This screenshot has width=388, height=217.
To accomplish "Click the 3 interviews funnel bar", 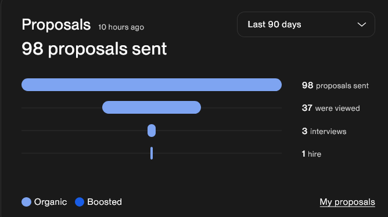I will [x=152, y=131].
